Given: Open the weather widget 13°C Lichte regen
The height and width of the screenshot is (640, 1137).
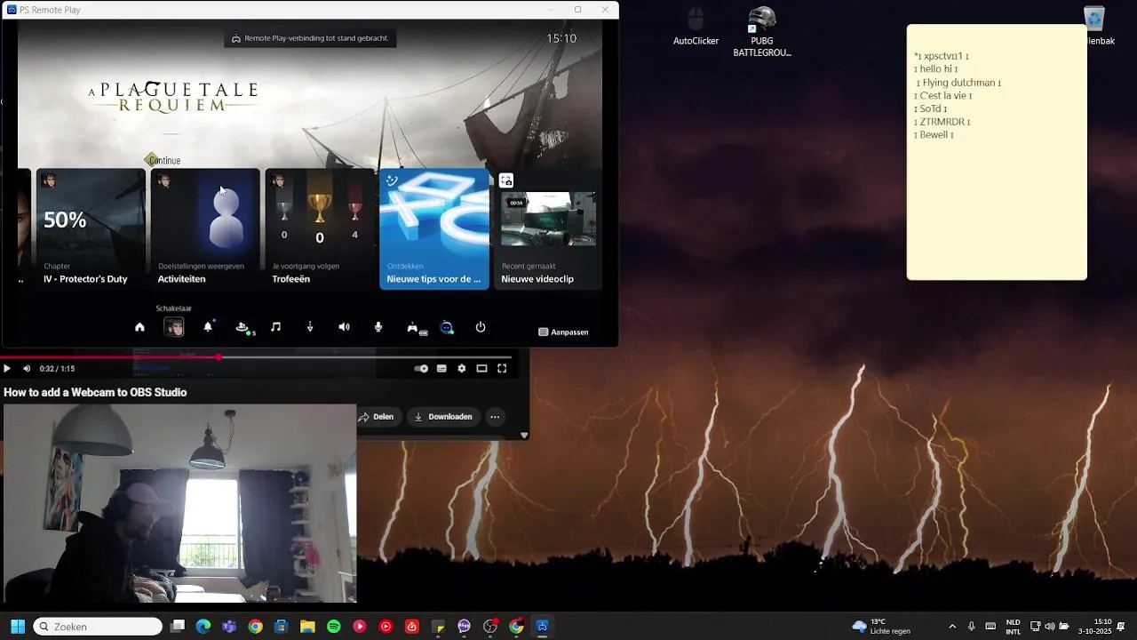Looking at the screenshot, I should pyautogui.click(x=881, y=627).
